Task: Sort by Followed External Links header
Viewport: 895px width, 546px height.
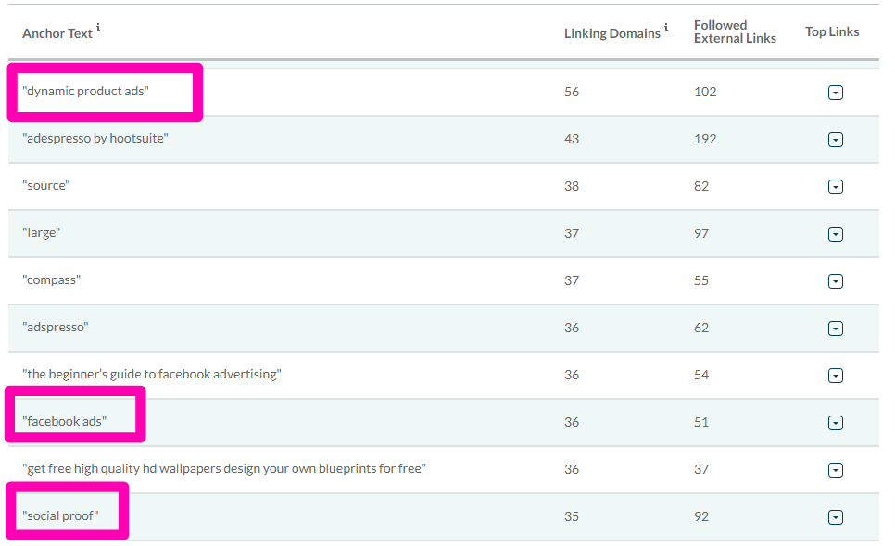Action: point(735,31)
